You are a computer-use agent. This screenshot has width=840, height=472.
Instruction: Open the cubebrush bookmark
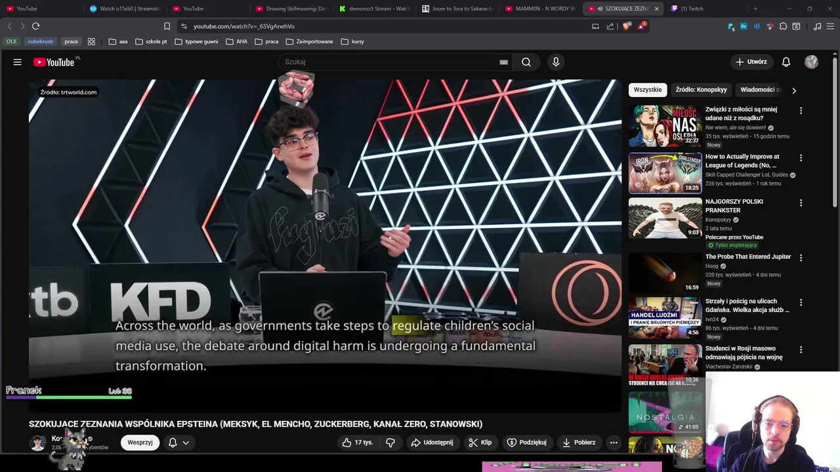(x=40, y=41)
